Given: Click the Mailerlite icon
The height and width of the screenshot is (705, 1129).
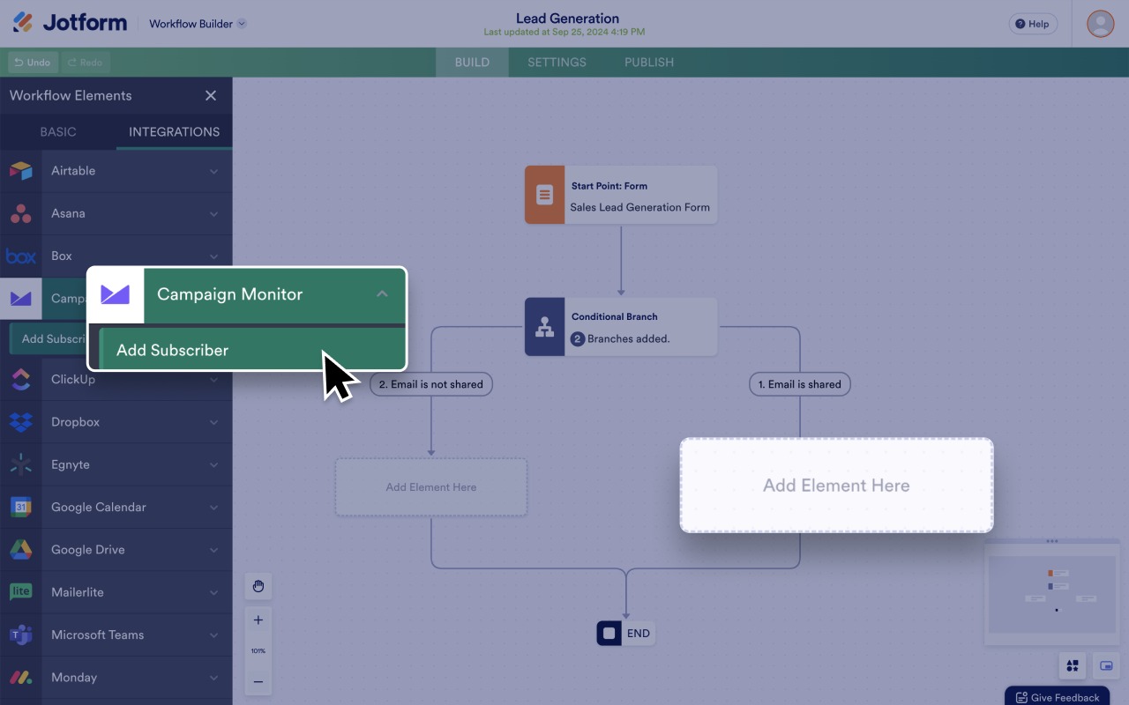Looking at the screenshot, I should (21, 592).
